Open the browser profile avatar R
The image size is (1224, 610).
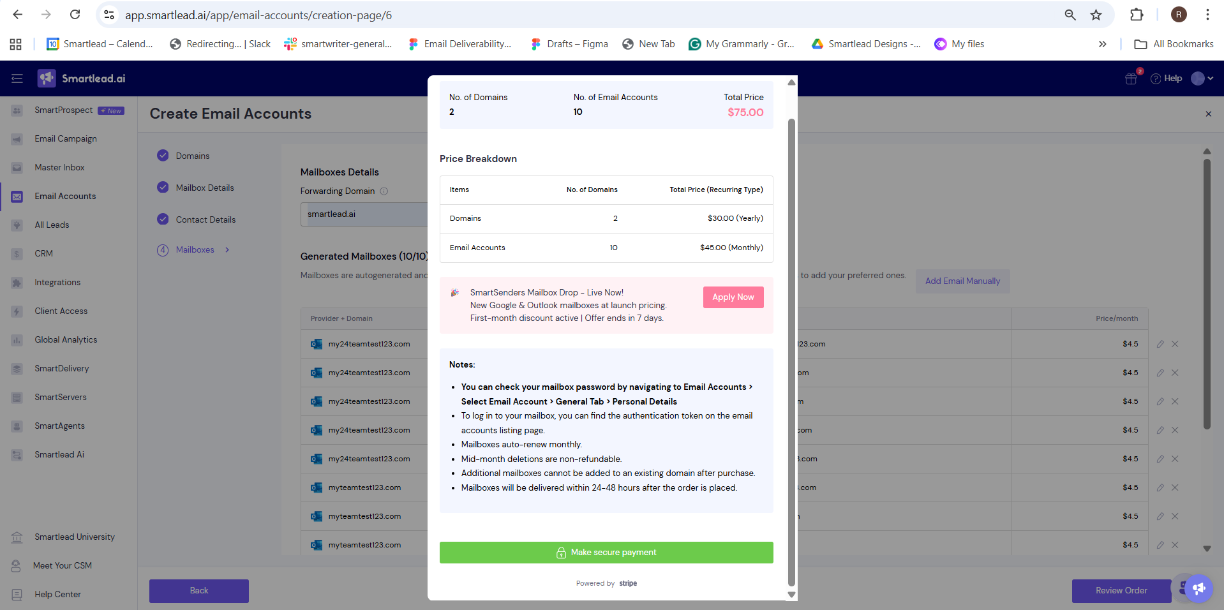tap(1179, 15)
